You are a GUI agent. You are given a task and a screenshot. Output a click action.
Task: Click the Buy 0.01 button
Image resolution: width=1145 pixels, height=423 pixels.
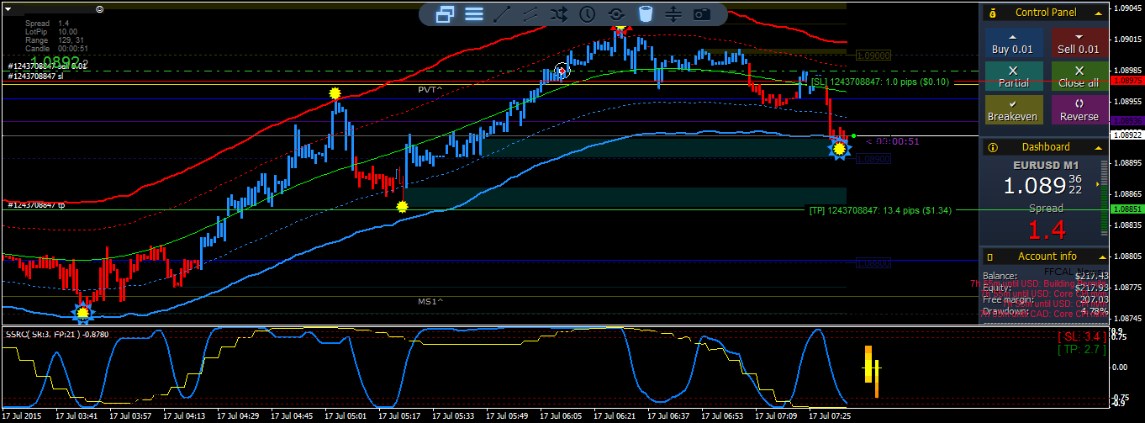(1012, 44)
